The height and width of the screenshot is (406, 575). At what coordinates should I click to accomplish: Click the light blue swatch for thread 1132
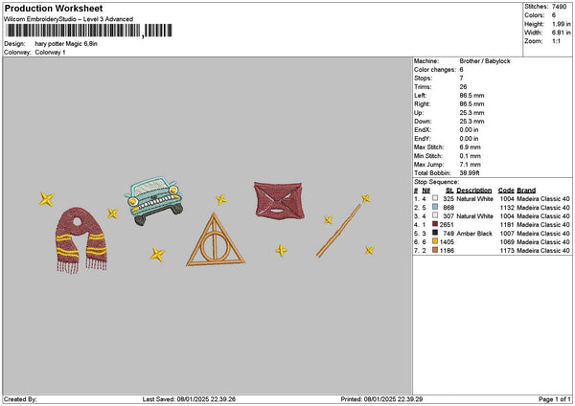coord(435,207)
